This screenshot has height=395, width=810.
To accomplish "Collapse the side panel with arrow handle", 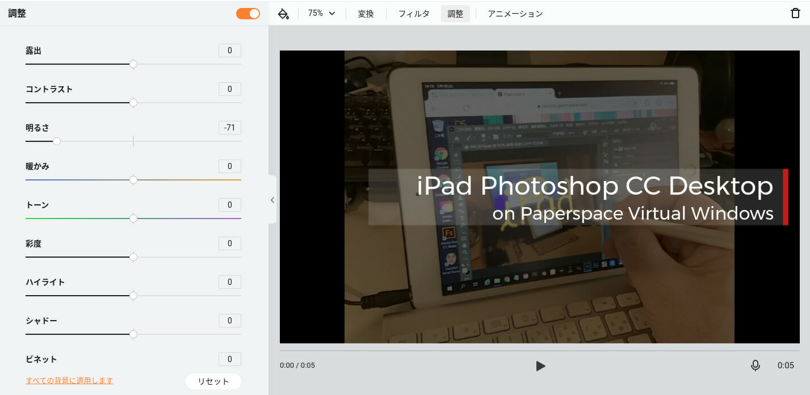I will pos(272,200).
